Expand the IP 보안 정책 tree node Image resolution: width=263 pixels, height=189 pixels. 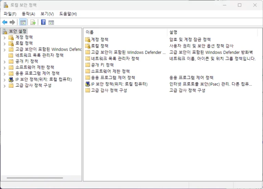coord(4,80)
